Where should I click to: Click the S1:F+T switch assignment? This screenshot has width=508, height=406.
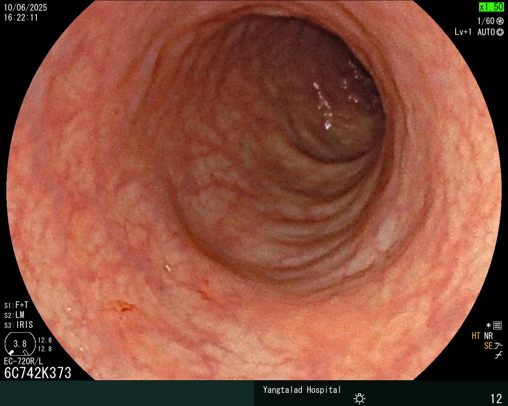(x=16, y=305)
